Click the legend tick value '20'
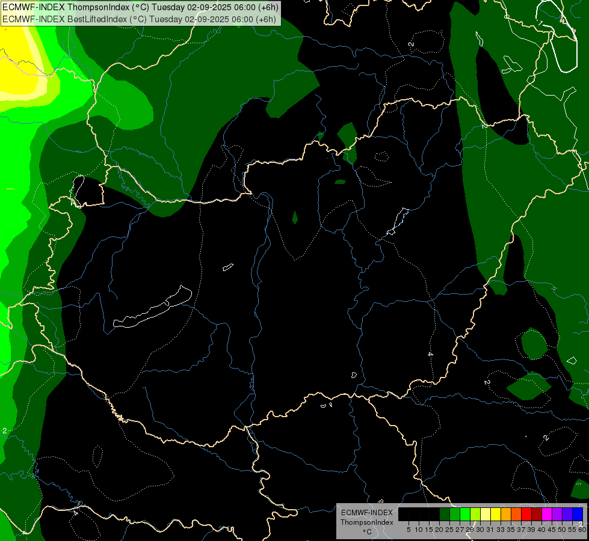The height and width of the screenshot is (541, 589). 439,530
